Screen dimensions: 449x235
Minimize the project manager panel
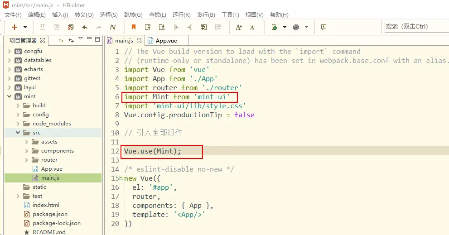click(x=89, y=38)
